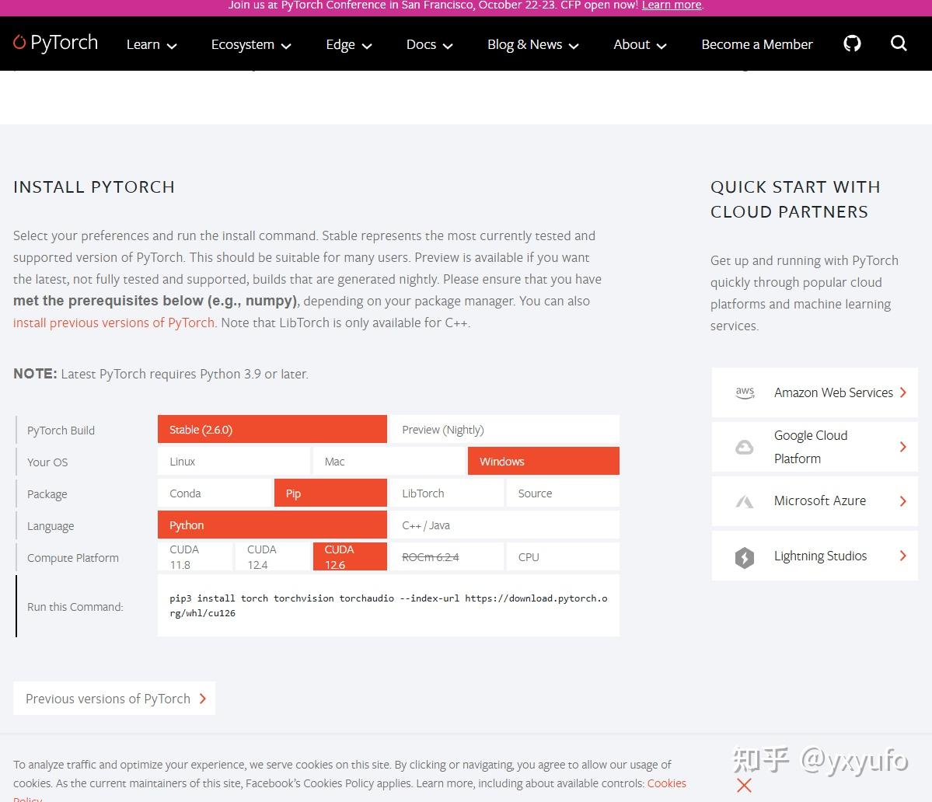Click Become a Member menu item
932x802 pixels.
[756, 44]
